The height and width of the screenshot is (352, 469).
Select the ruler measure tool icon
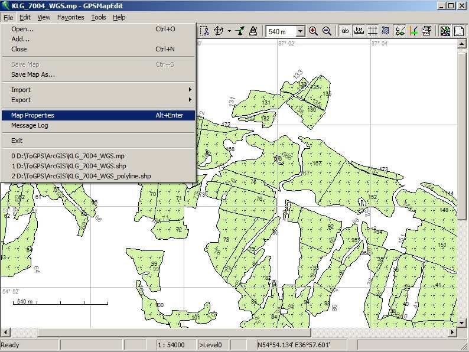253,31
